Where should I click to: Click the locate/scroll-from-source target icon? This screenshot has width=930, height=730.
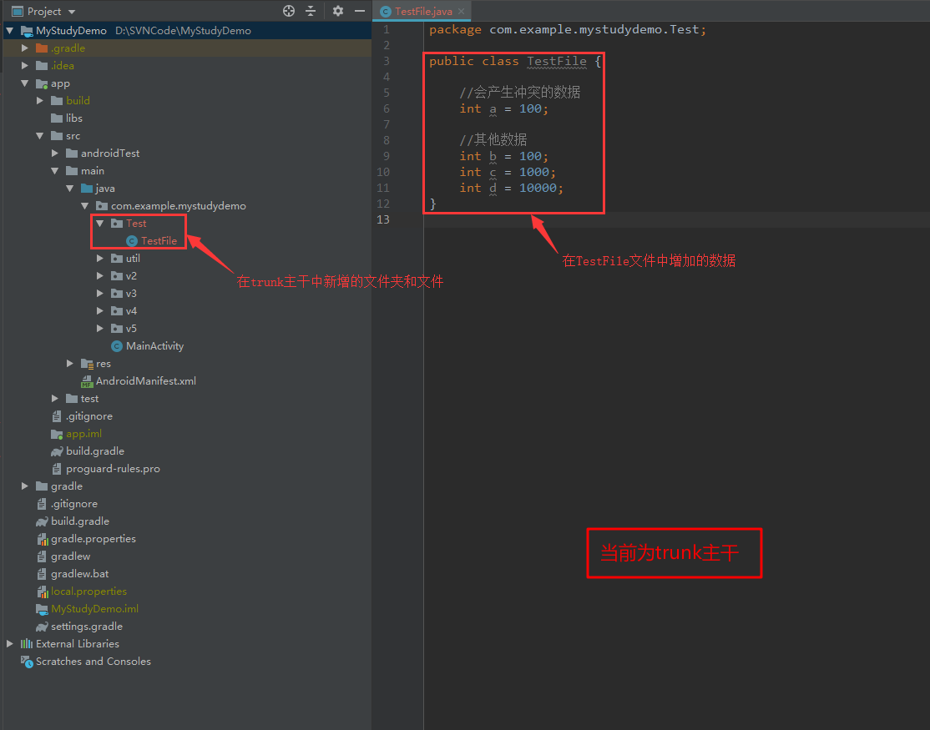click(289, 11)
